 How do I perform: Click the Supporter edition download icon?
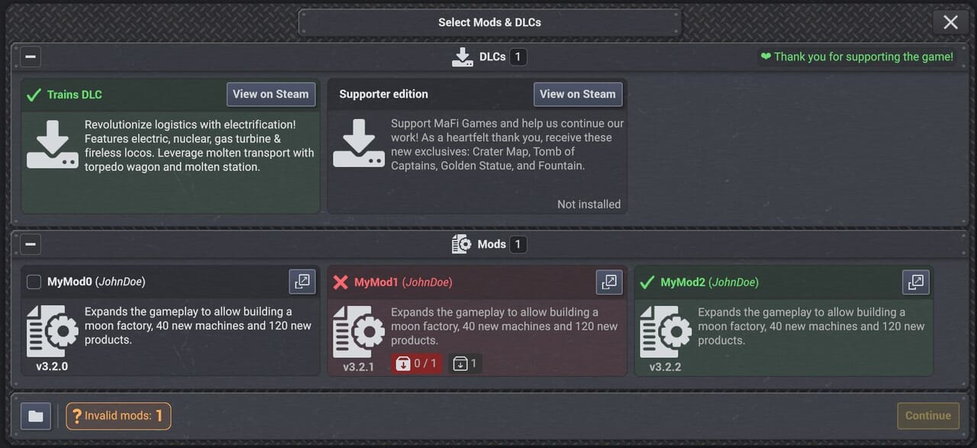tap(359, 143)
